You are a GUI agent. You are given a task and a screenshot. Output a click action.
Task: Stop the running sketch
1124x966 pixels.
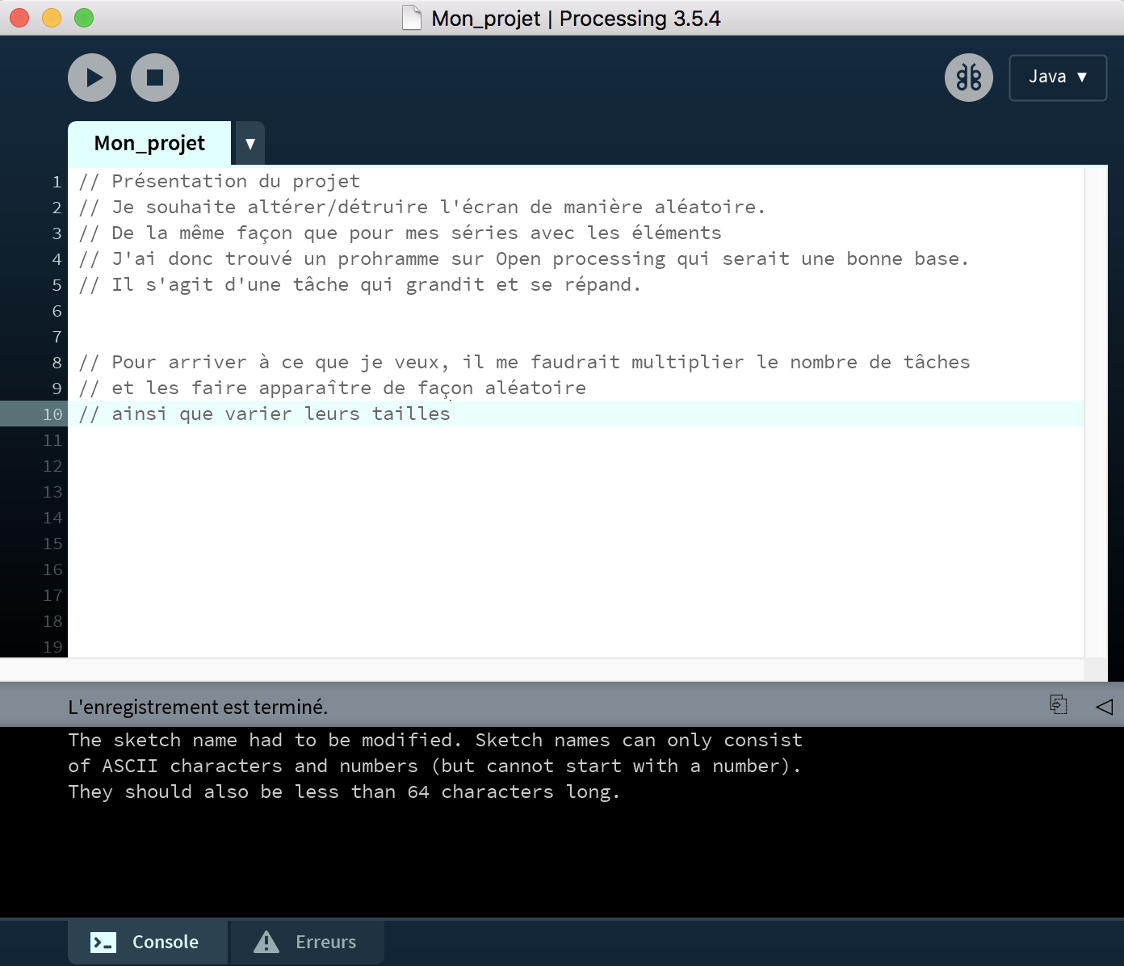click(x=155, y=78)
